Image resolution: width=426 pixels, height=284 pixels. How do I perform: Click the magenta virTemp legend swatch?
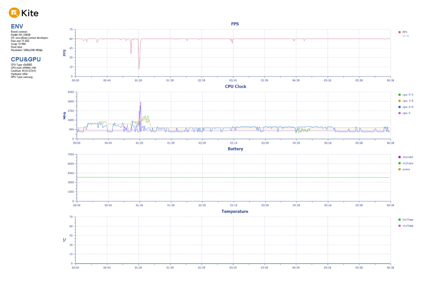(399, 225)
